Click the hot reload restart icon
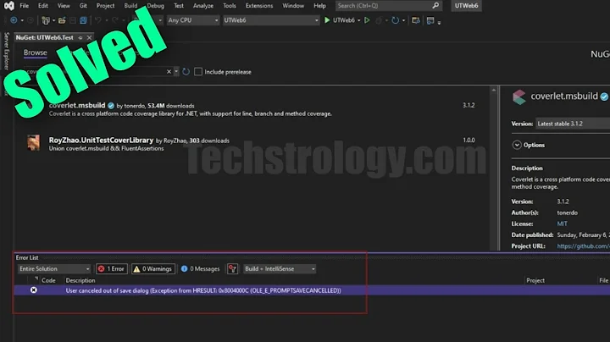 (396, 20)
